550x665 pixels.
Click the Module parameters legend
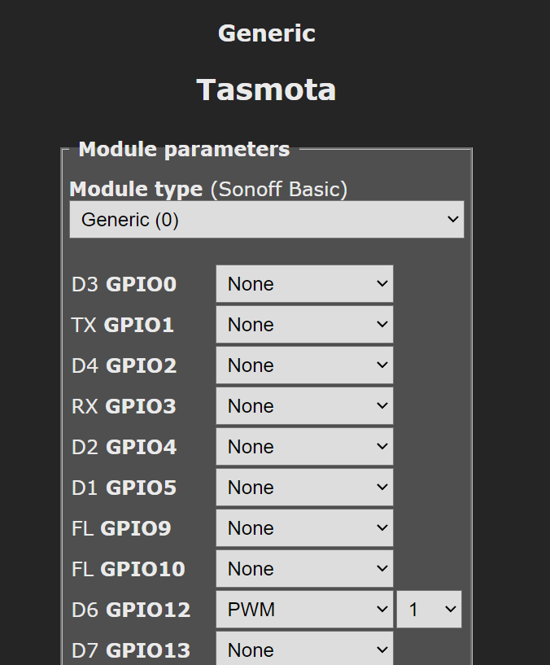pyautogui.click(x=184, y=149)
